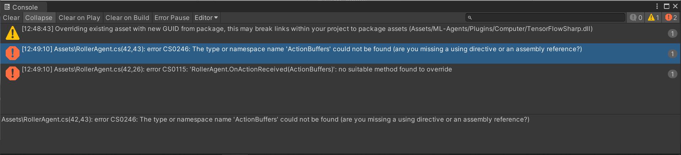681x155 pixels.
Task: Click the Console search input field
Action: (545, 17)
